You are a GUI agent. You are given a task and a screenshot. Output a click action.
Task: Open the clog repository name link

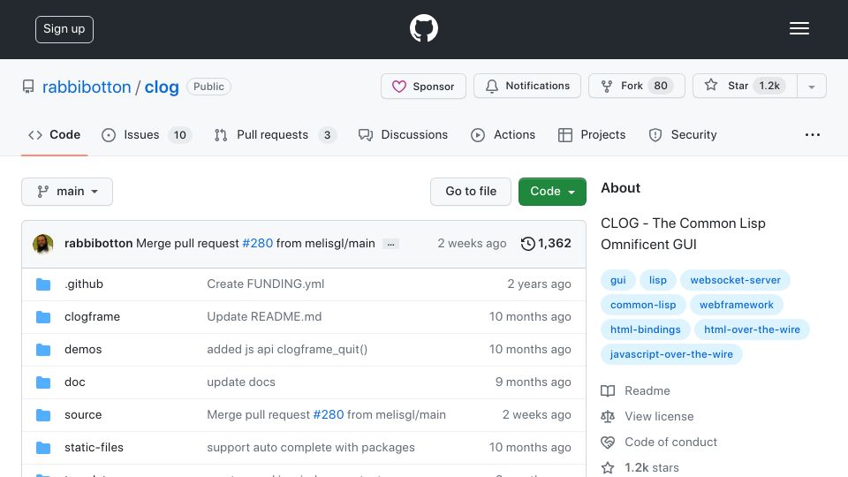[161, 87]
